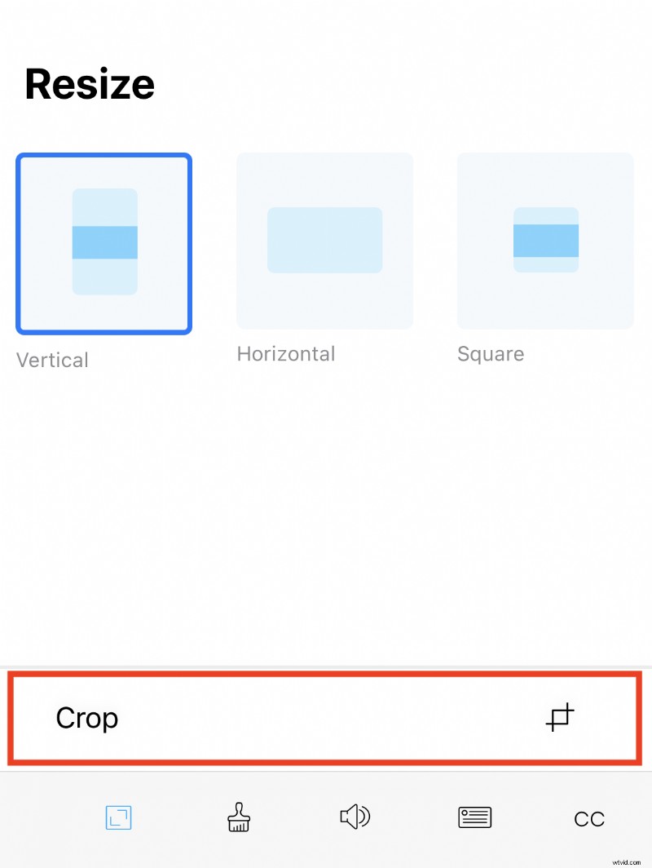
Task: Click the Resize heading
Action: tap(90, 84)
